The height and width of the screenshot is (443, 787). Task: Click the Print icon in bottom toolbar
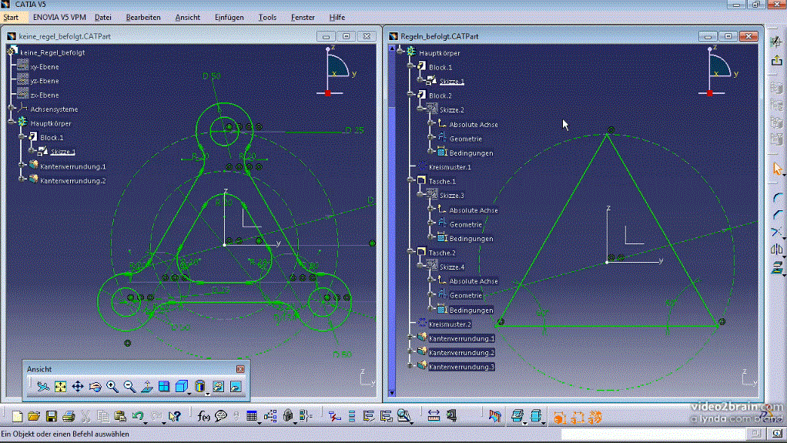point(69,416)
